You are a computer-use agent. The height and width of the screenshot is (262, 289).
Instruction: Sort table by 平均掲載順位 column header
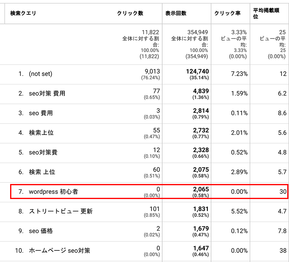pos(266,13)
